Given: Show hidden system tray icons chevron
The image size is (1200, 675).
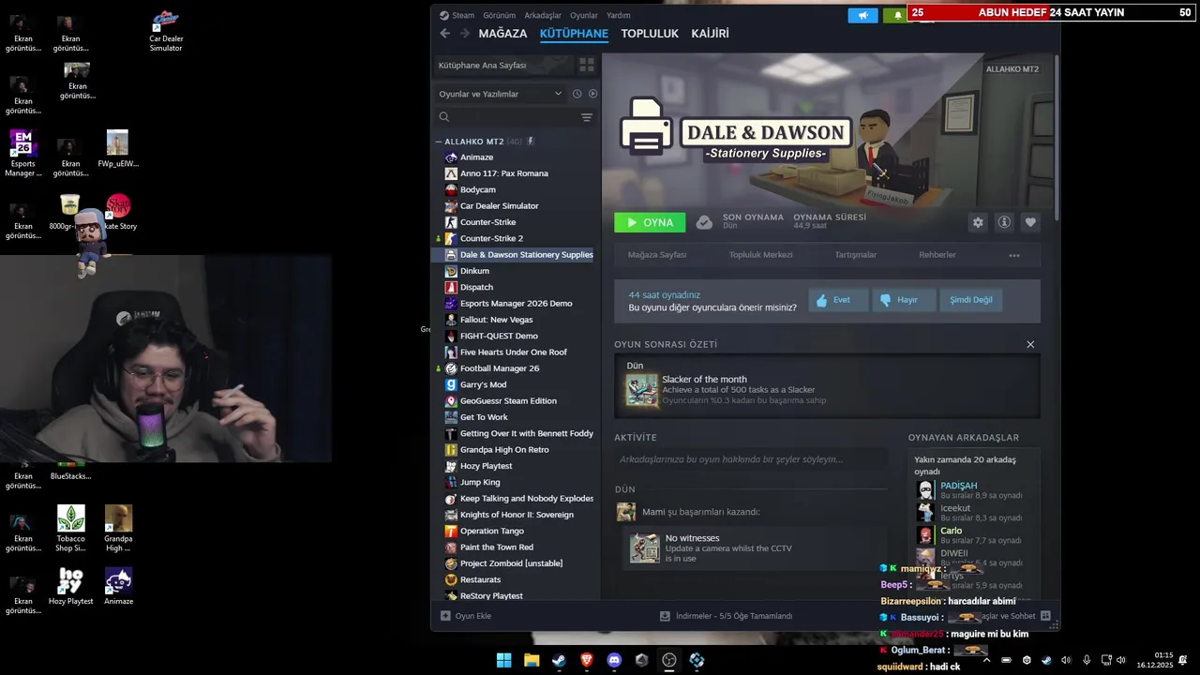Looking at the screenshot, I should tap(985, 660).
